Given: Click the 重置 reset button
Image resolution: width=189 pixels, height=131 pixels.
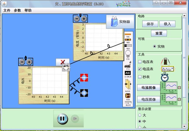Looking at the screenshot, I should tap(159, 33).
